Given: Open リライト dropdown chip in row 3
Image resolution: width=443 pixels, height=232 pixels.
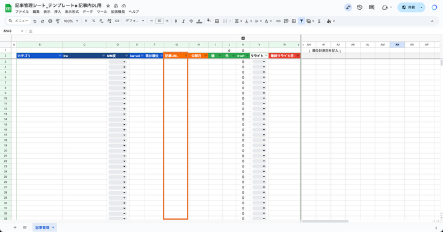Looking at the screenshot, I should [259, 62].
